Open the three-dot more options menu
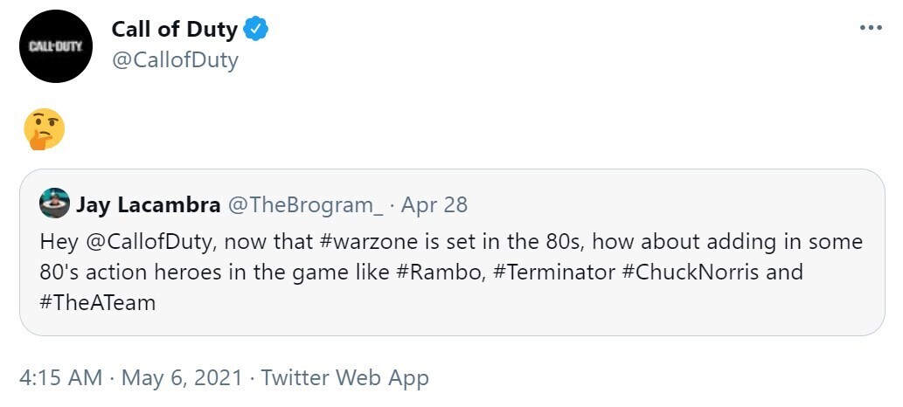This screenshot has width=903, height=407. [x=871, y=28]
